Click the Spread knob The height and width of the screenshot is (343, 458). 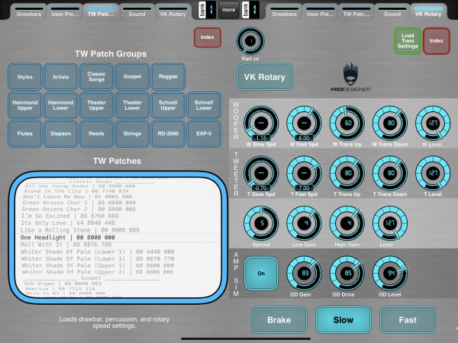pyautogui.click(x=261, y=223)
